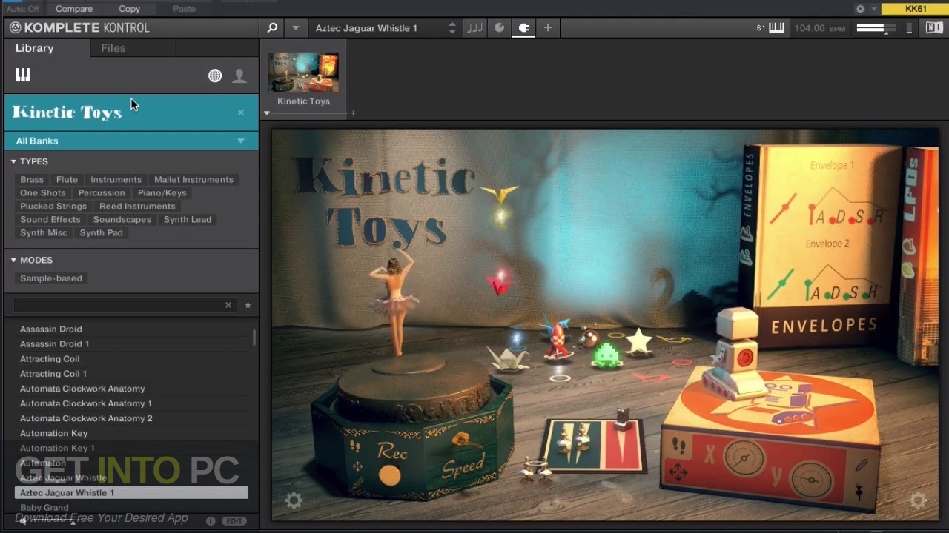Filter by the Sound Effects tag

tap(50, 219)
